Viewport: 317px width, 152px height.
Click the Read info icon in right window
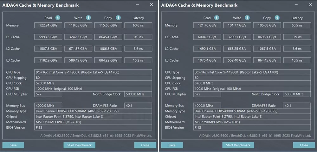point(217,18)
